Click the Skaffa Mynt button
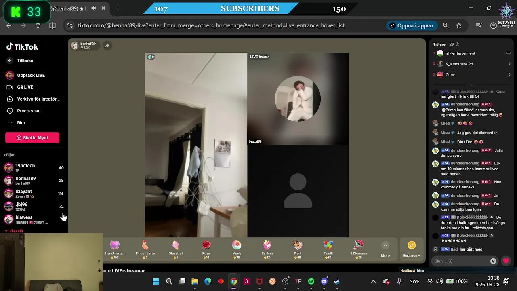This screenshot has width=517, height=291. click(x=32, y=138)
